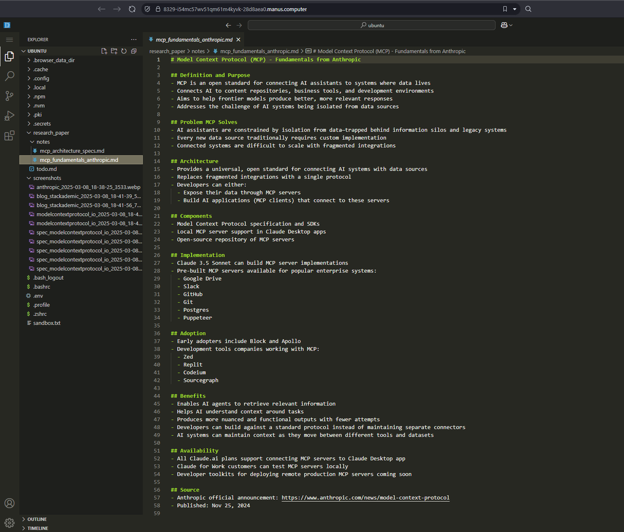Select mcp_fundamentals_anthropic.md in the file tree
The height and width of the screenshot is (532, 624).
(x=79, y=160)
